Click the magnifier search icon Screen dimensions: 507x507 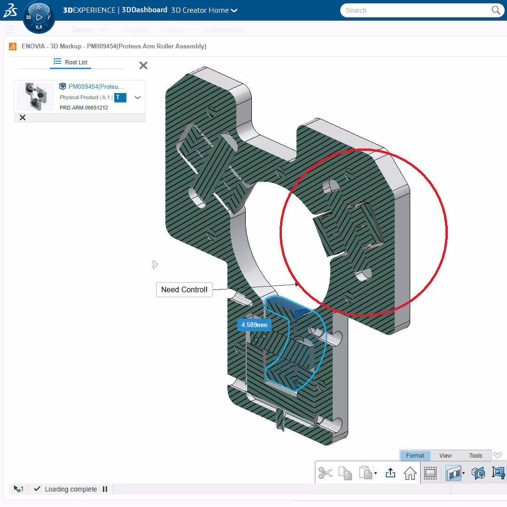click(496, 10)
